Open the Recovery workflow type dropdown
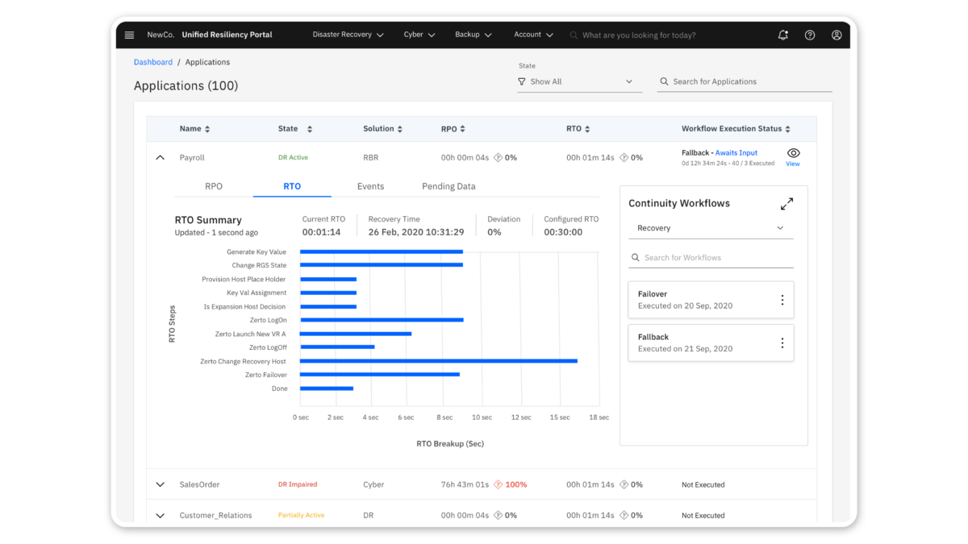The width and height of the screenshot is (968, 544). click(711, 228)
